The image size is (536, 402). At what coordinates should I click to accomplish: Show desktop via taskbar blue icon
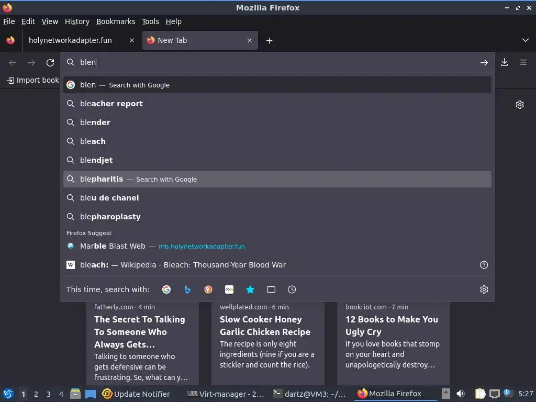point(90,394)
